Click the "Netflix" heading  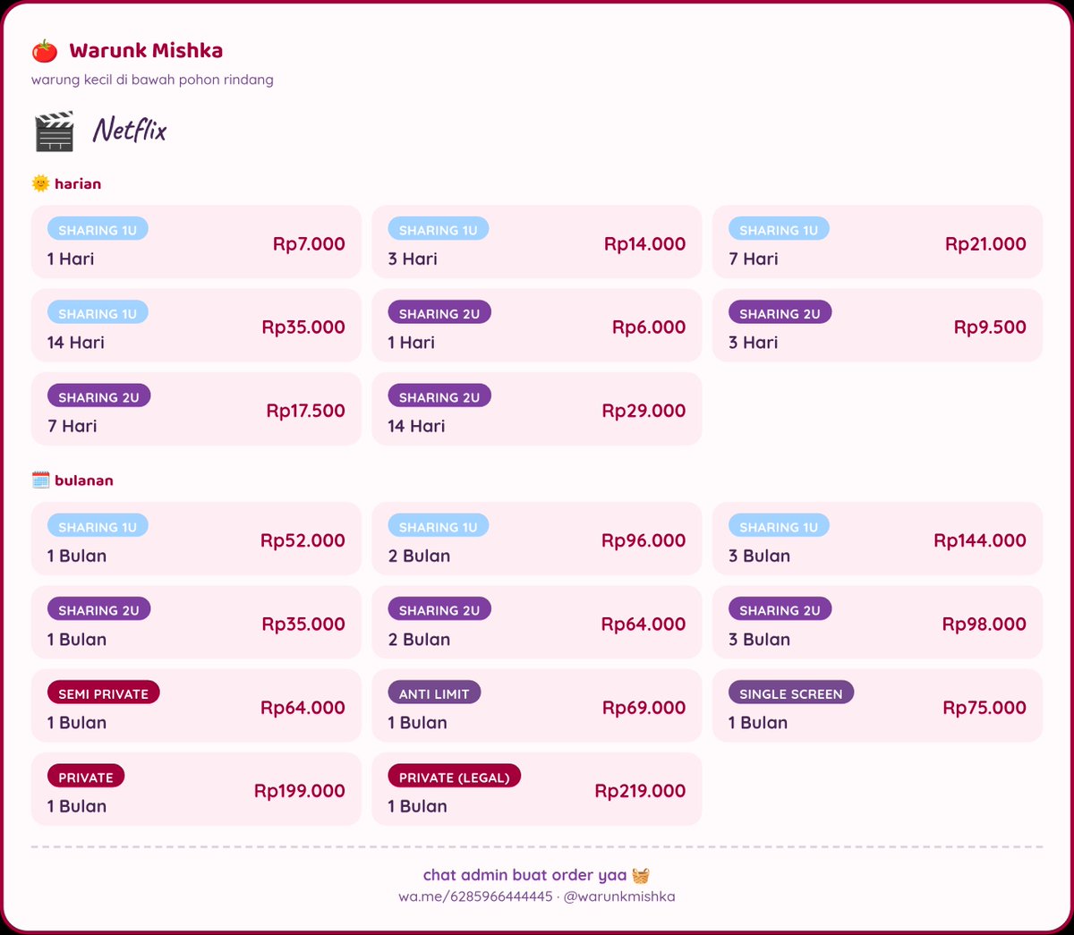pyautogui.click(x=130, y=131)
